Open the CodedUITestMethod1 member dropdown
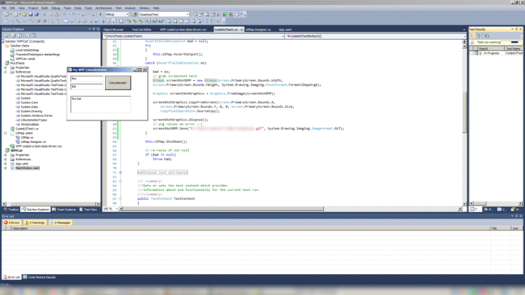 [464, 36]
